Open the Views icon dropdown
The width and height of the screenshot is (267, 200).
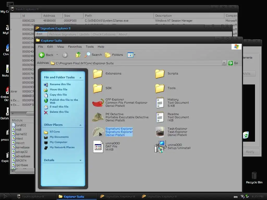(131, 55)
